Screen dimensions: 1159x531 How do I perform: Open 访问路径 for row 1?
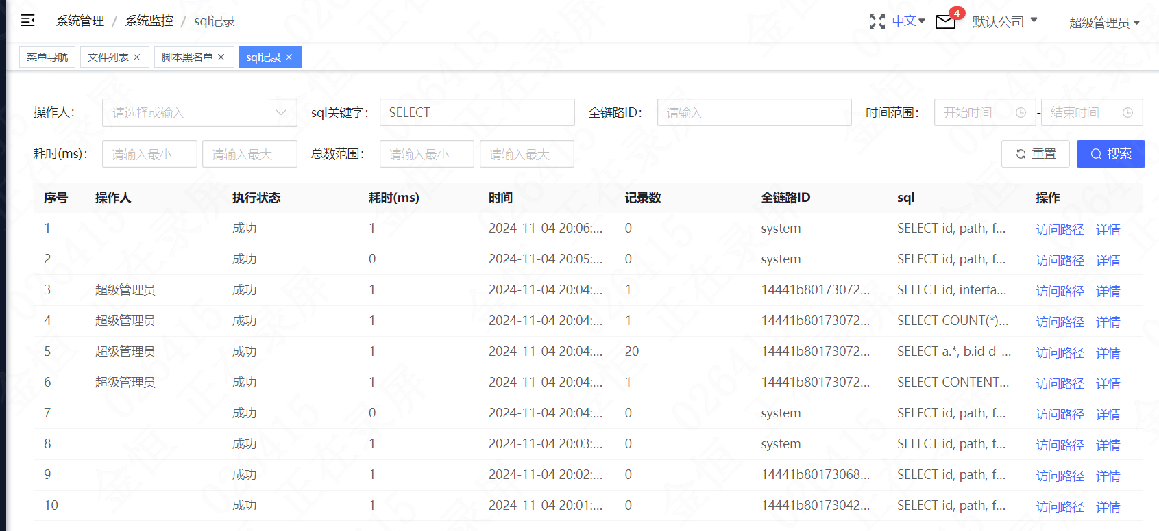click(x=1060, y=230)
